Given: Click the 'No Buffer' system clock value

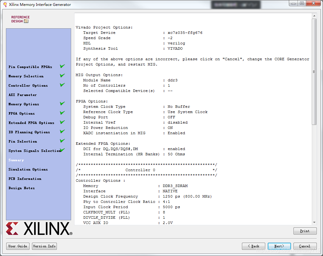Looking at the screenshot, I should [179, 107].
